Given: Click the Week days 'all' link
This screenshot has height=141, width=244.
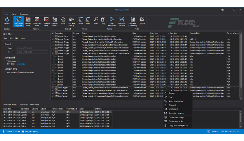Looking at the screenshot, I should [18, 61].
